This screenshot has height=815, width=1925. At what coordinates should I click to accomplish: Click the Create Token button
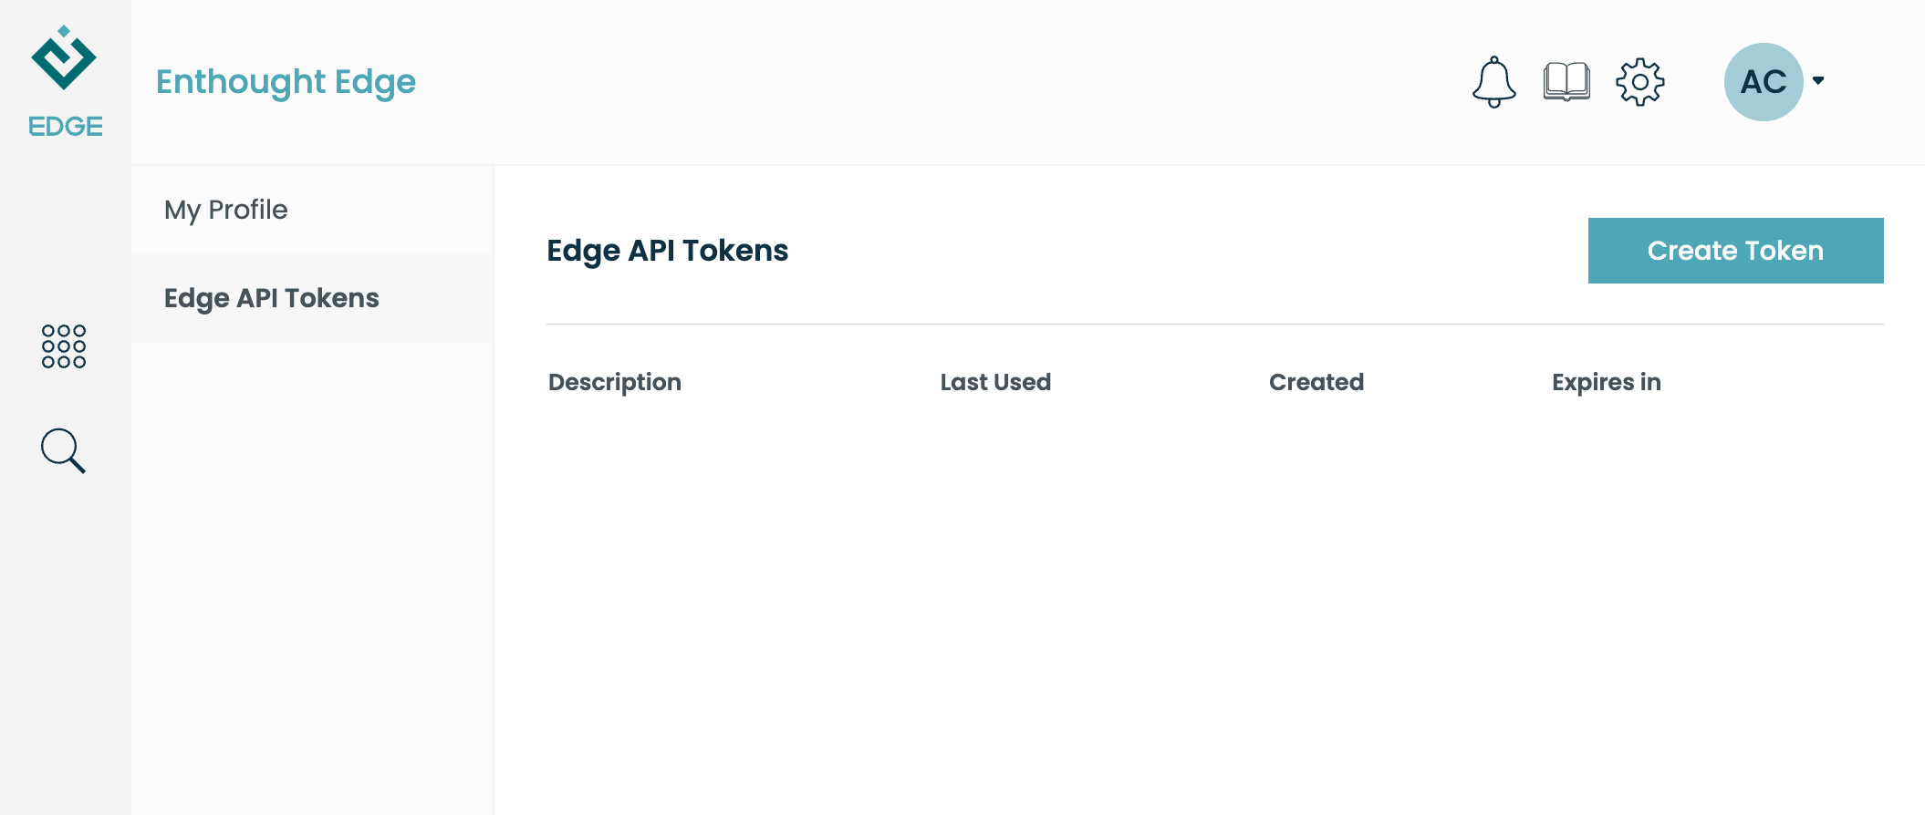pyautogui.click(x=1735, y=251)
